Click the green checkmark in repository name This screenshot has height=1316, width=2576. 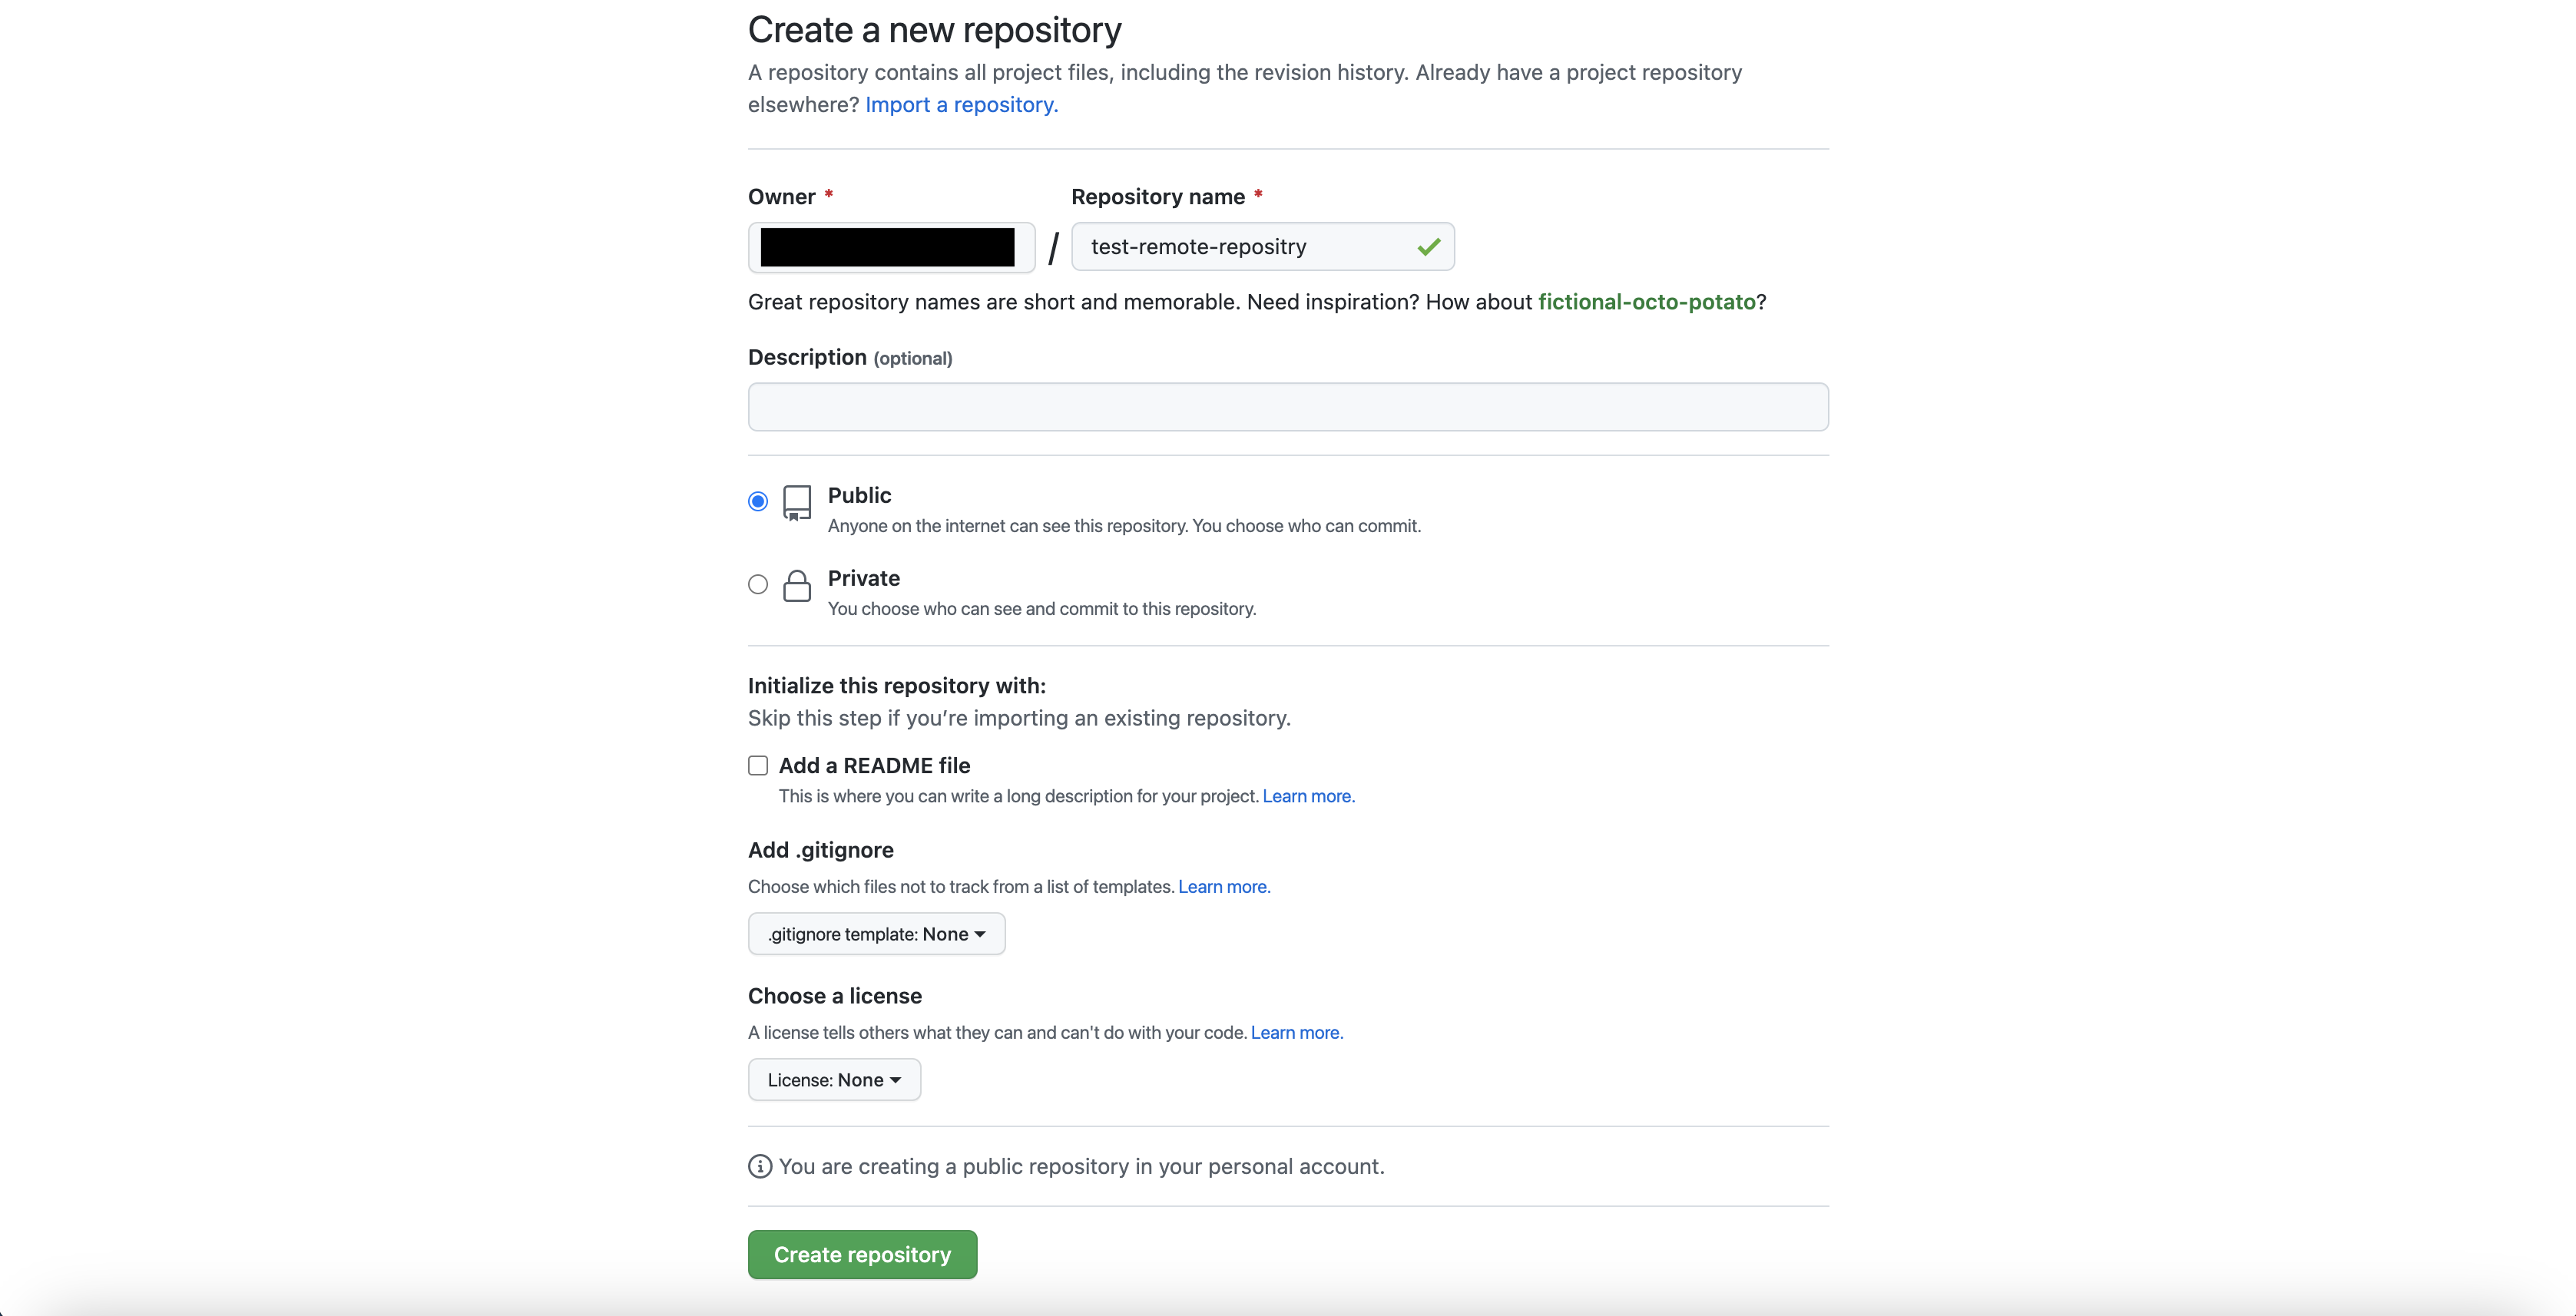pos(1428,247)
